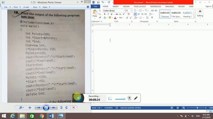Adjust the Word zoom slider
The image size is (213, 119).
tap(197, 108)
